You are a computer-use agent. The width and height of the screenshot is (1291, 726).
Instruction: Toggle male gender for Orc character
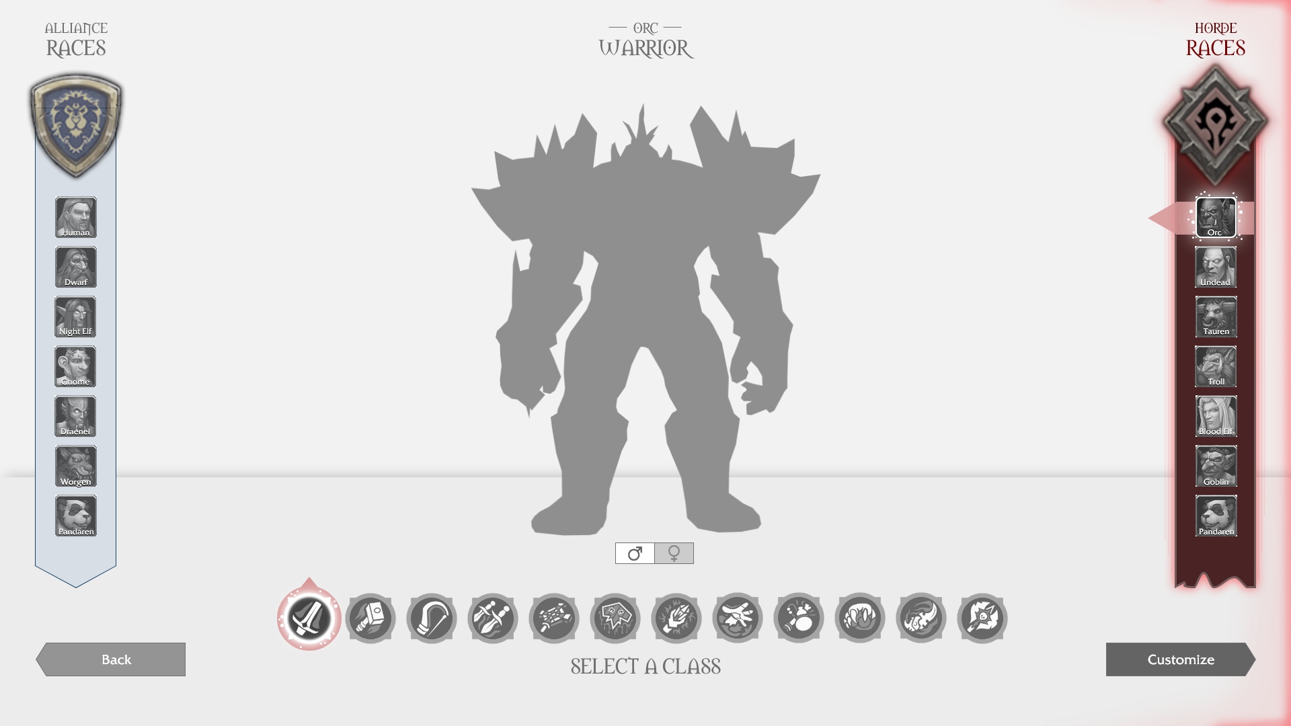coord(635,553)
